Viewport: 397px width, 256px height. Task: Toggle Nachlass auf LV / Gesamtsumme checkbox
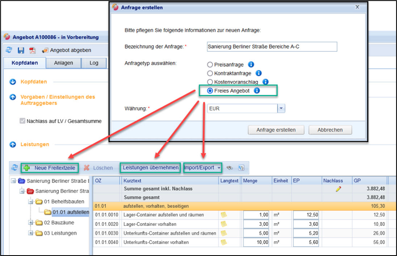coord(23,121)
